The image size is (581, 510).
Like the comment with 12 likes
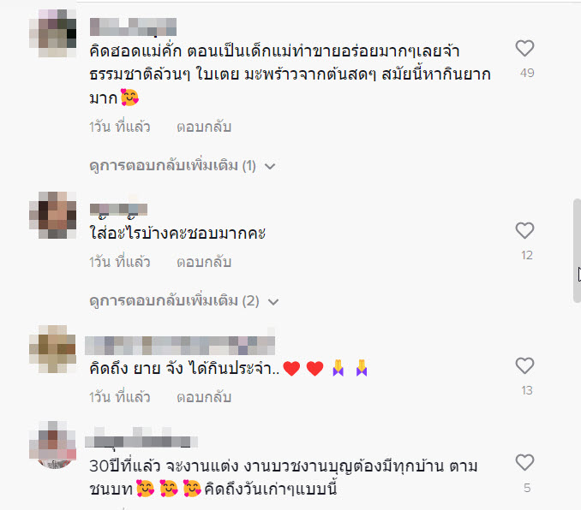[x=524, y=230]
